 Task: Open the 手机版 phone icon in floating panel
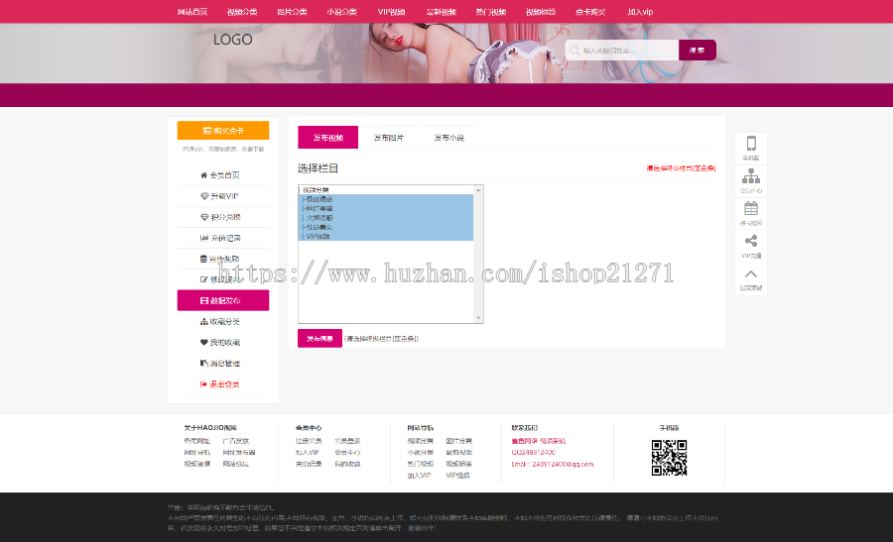coord(751,144)
